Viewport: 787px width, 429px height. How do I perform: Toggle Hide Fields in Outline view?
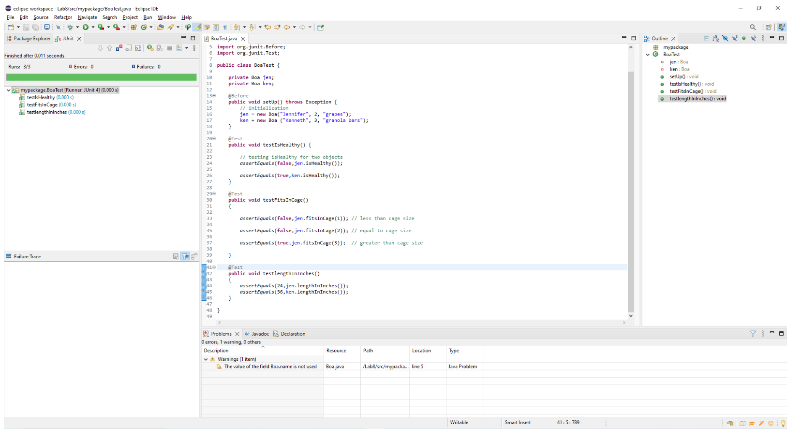725,38
